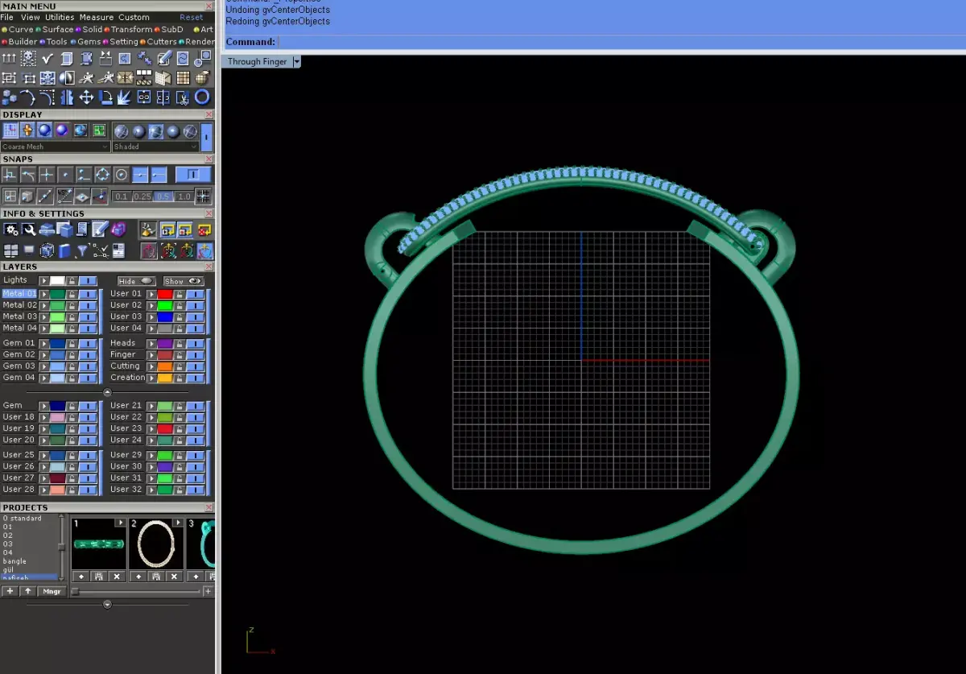Toggle the center point snap circle icon
The width and height of the screenshot is (966, 674).
122,175
